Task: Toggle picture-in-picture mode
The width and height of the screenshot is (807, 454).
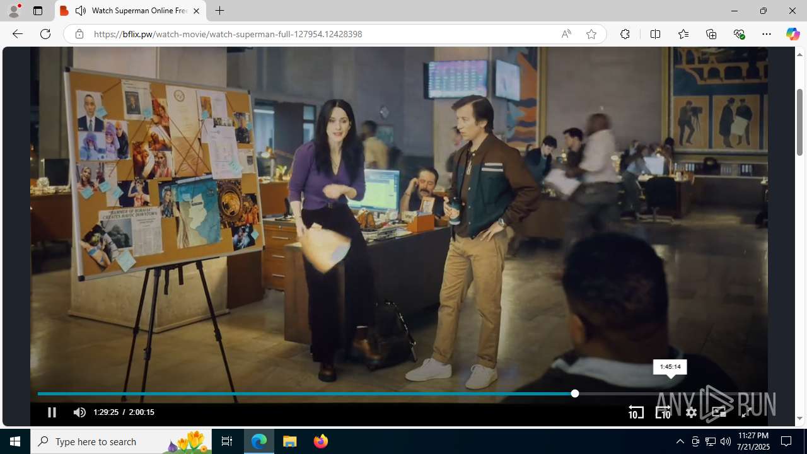Action: coord(719,412)
